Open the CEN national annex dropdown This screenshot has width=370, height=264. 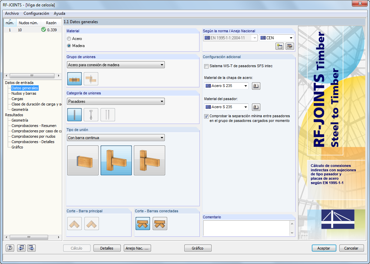click(276, 38)
